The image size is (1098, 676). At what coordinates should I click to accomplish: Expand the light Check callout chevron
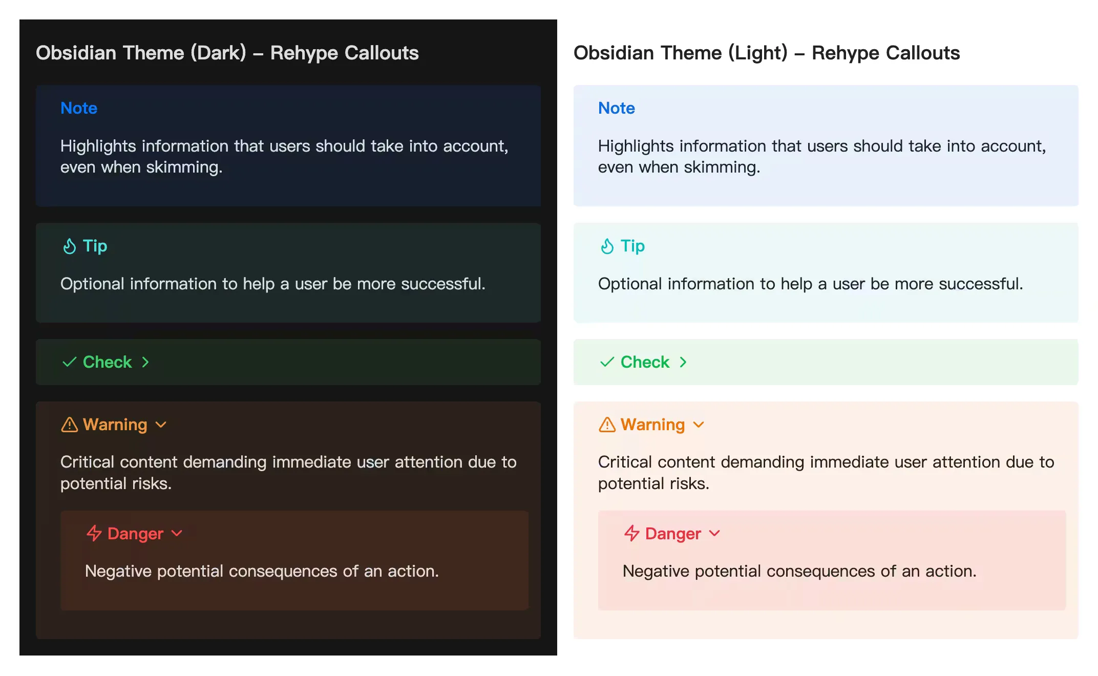coord(683,362)
